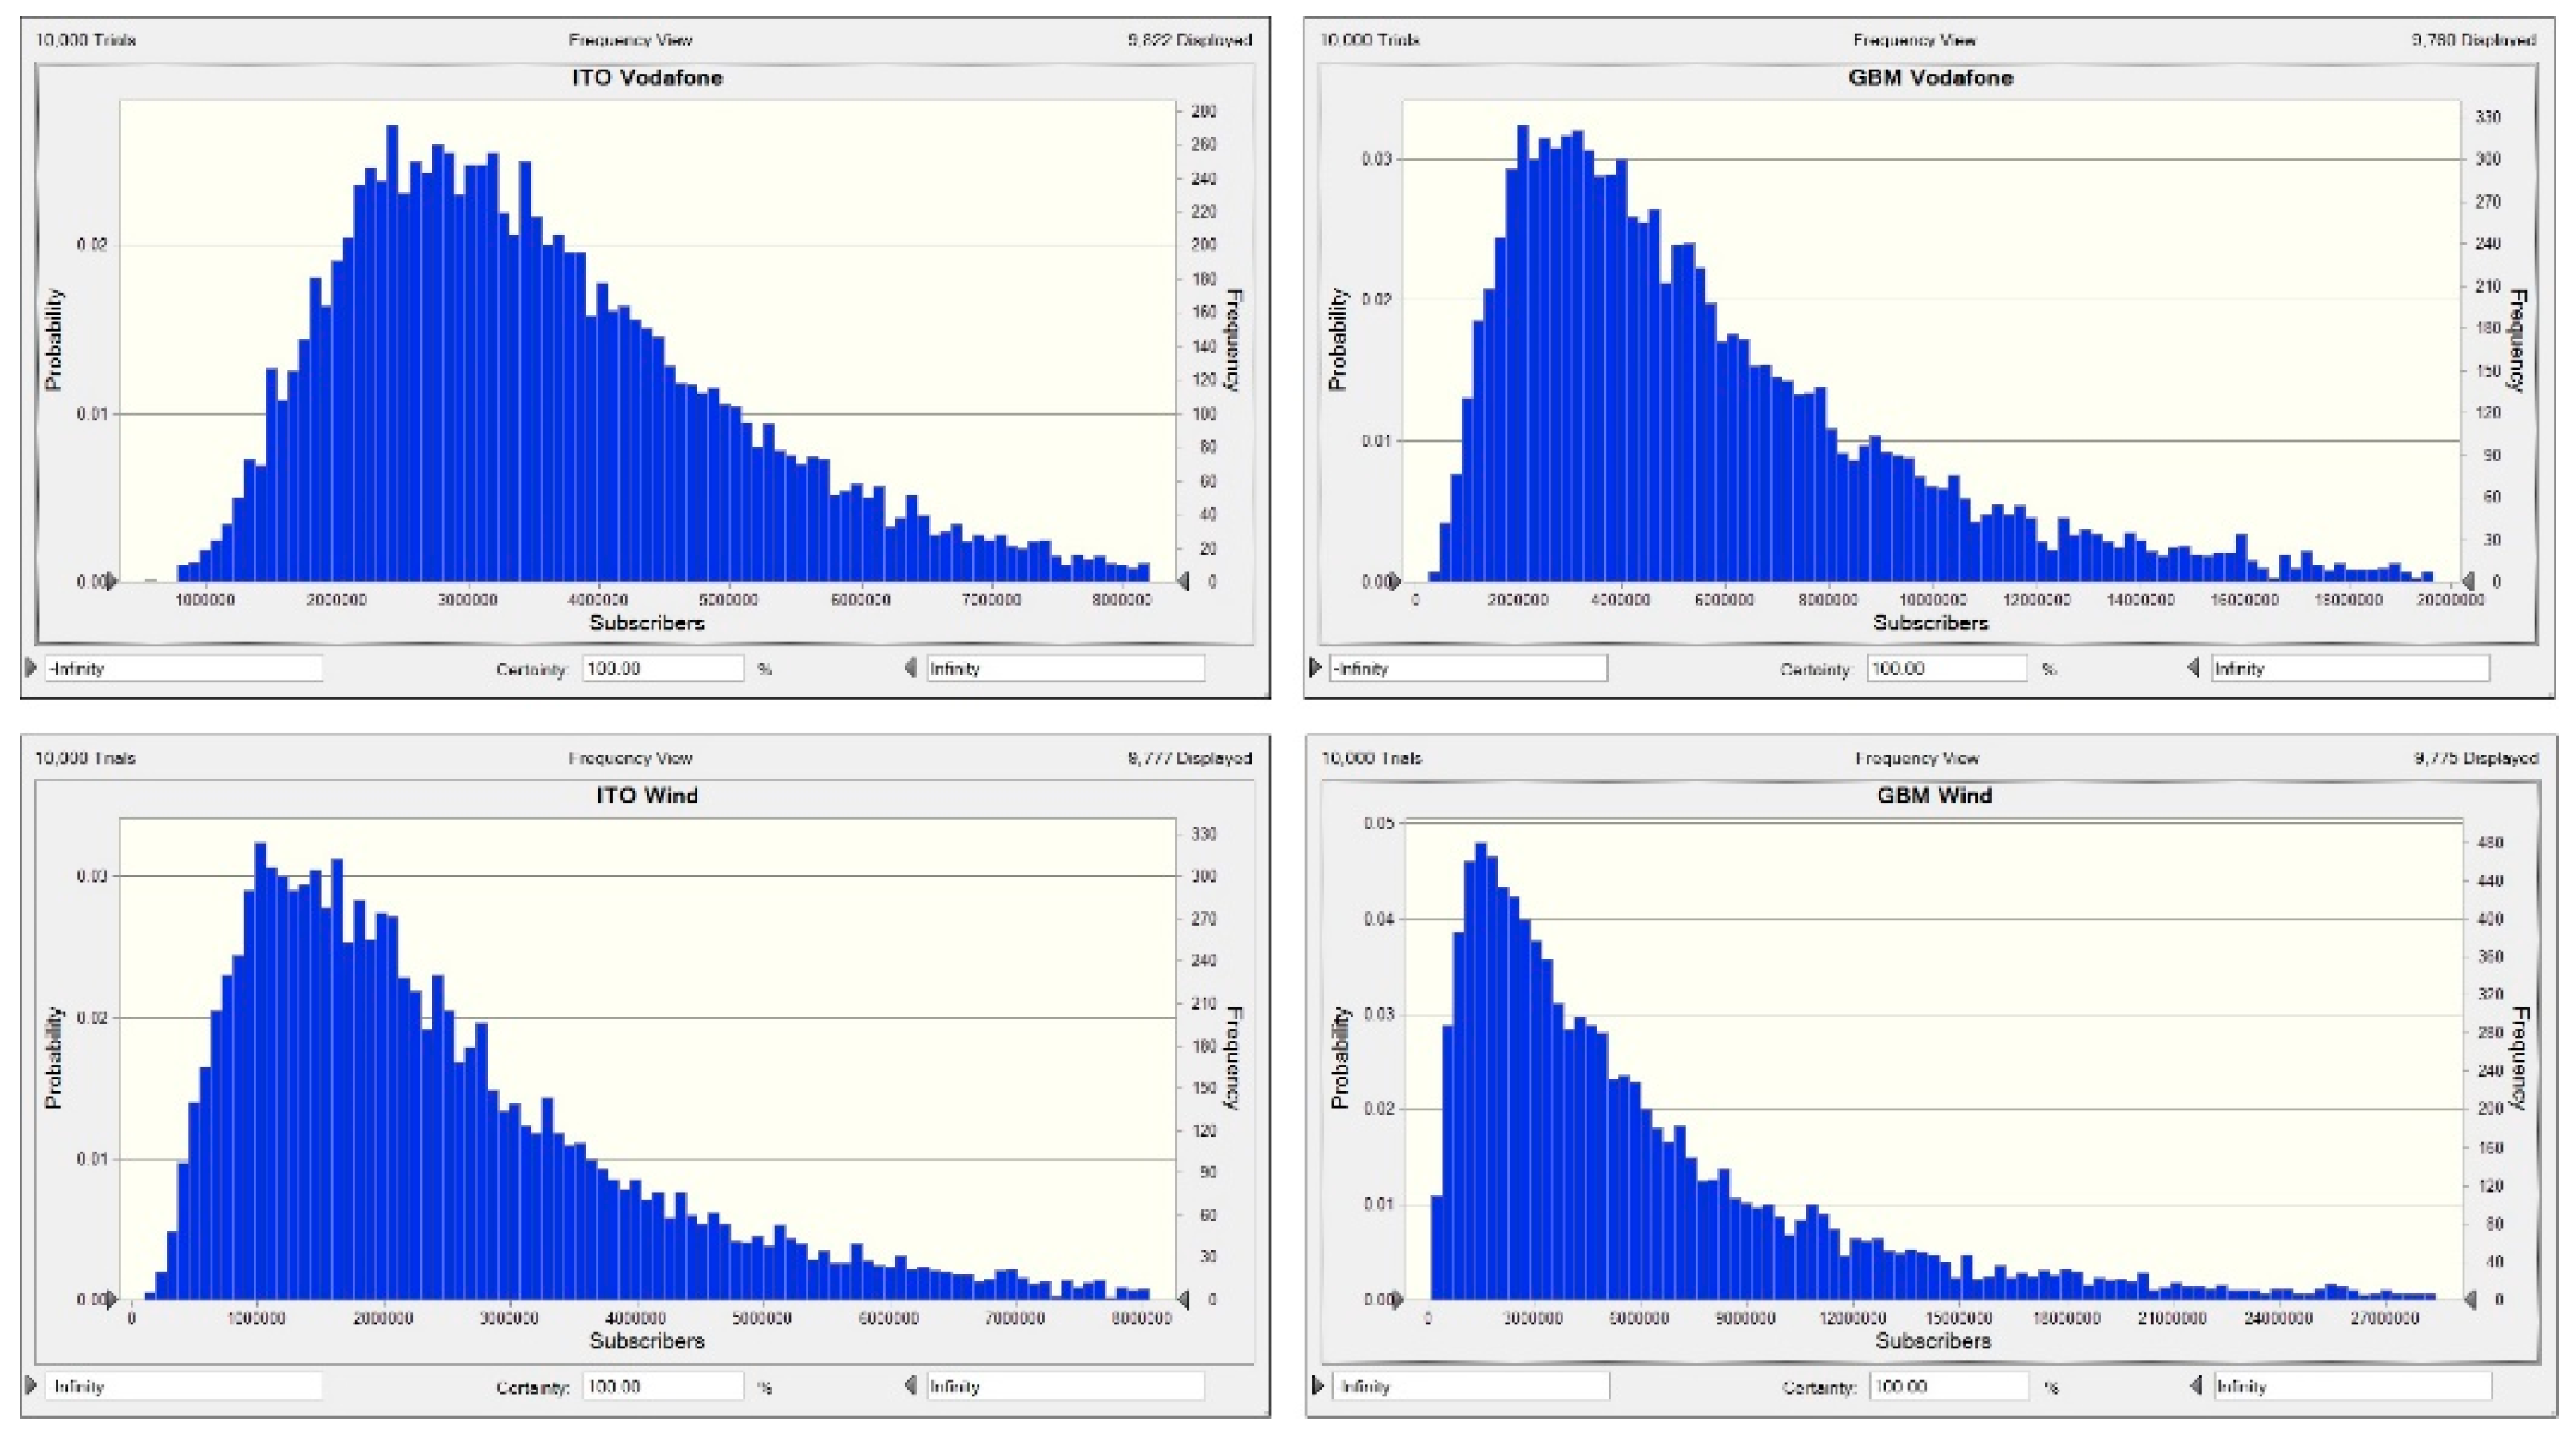
Task: Click the ITO Wind Infinity upper bound field
Action: click(1065, 1387)
